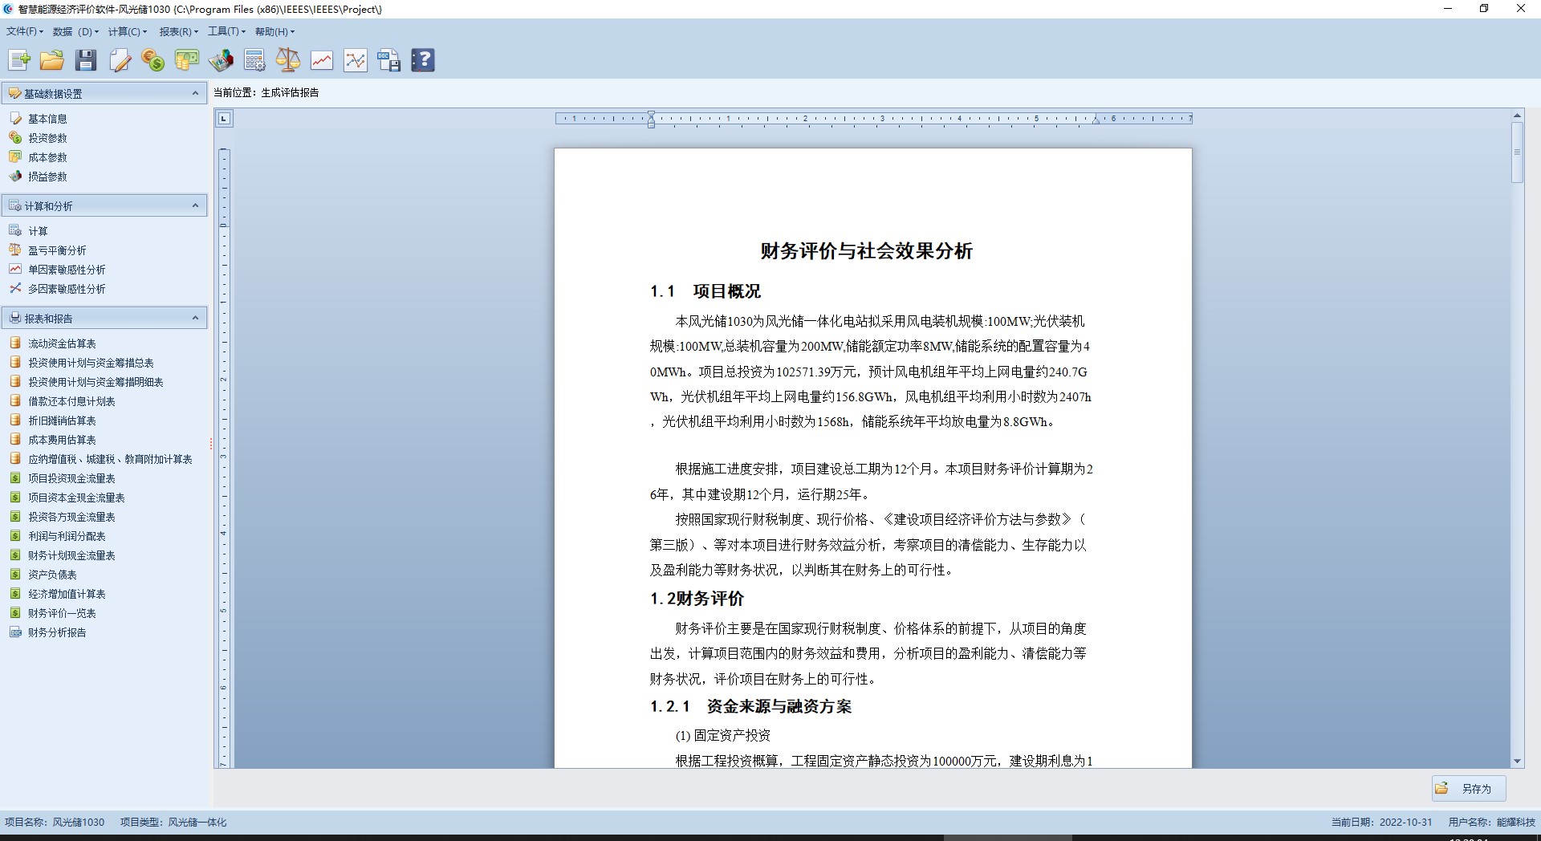Click the document scrollbar up arrow
Image resolution: width=1541 pixels, height=841 pixels.
point(1517,116)
